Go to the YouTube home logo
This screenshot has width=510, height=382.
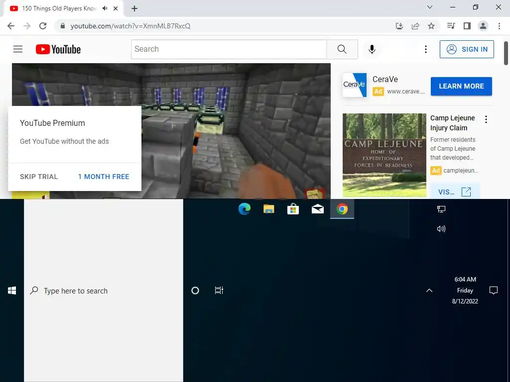click(x=58, y=49)
